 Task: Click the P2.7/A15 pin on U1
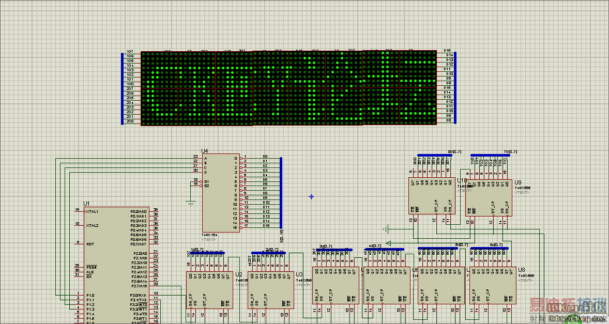tap(139, 286)
